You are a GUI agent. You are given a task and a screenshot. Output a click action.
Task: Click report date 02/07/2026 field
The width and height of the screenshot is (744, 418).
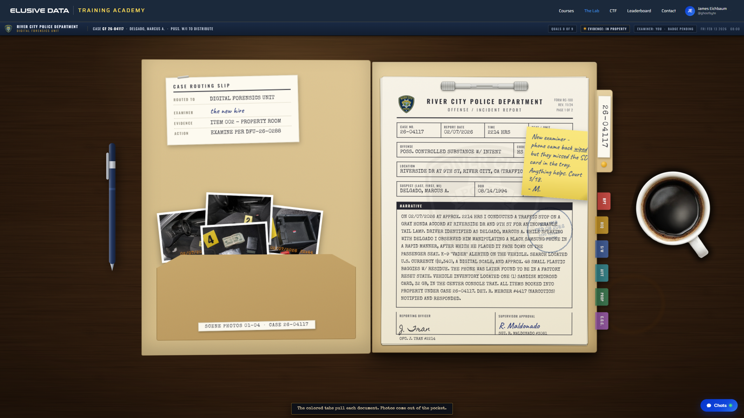pyautogui.click(x=463, y=130)
